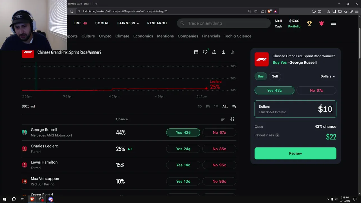Select Yes 24¢ for Charles Leclerc
361x203 pixels.
[x=183, y=149]
